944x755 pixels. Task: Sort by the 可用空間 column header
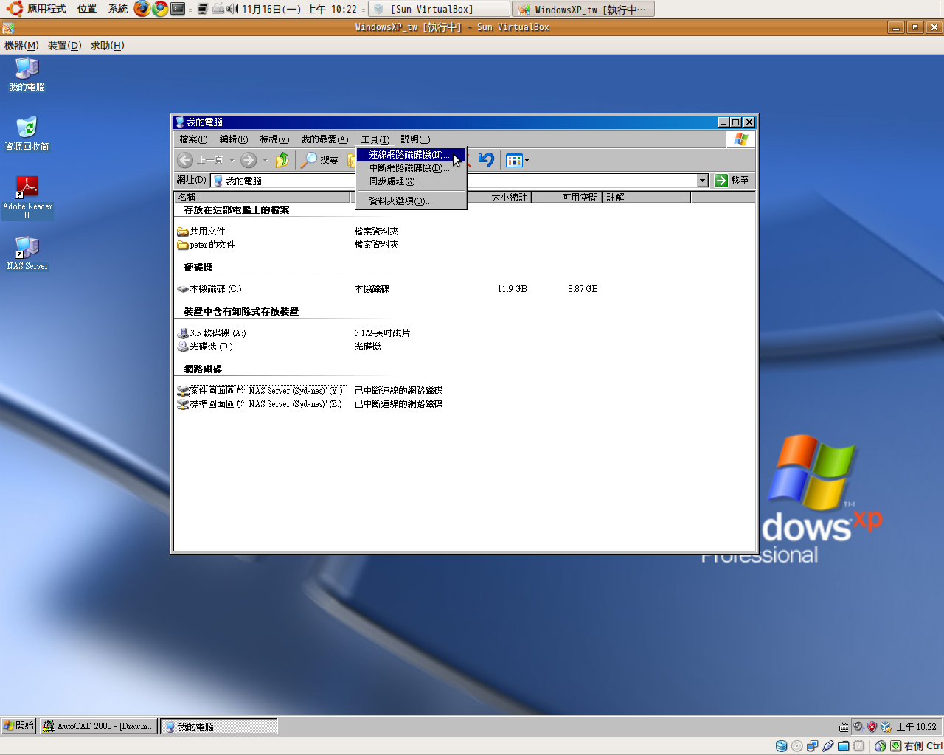(x=566, y=198)
